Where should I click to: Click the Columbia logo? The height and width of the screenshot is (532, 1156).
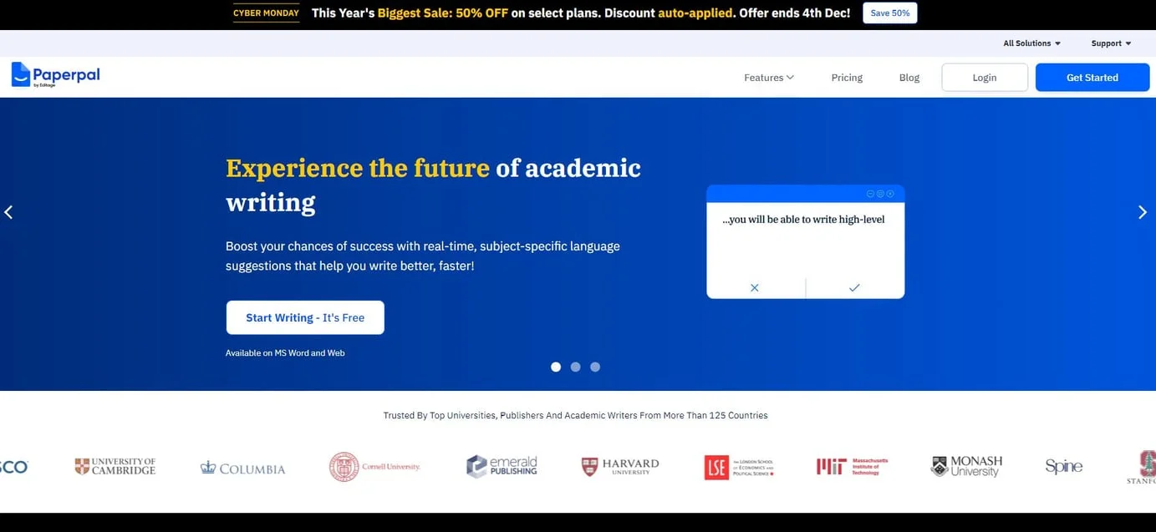point(242,468)
